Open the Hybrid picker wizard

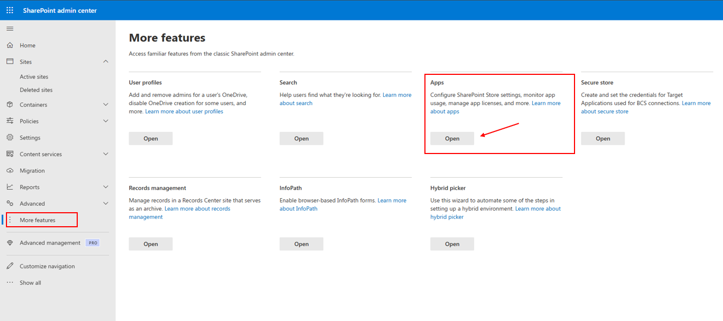452,244
